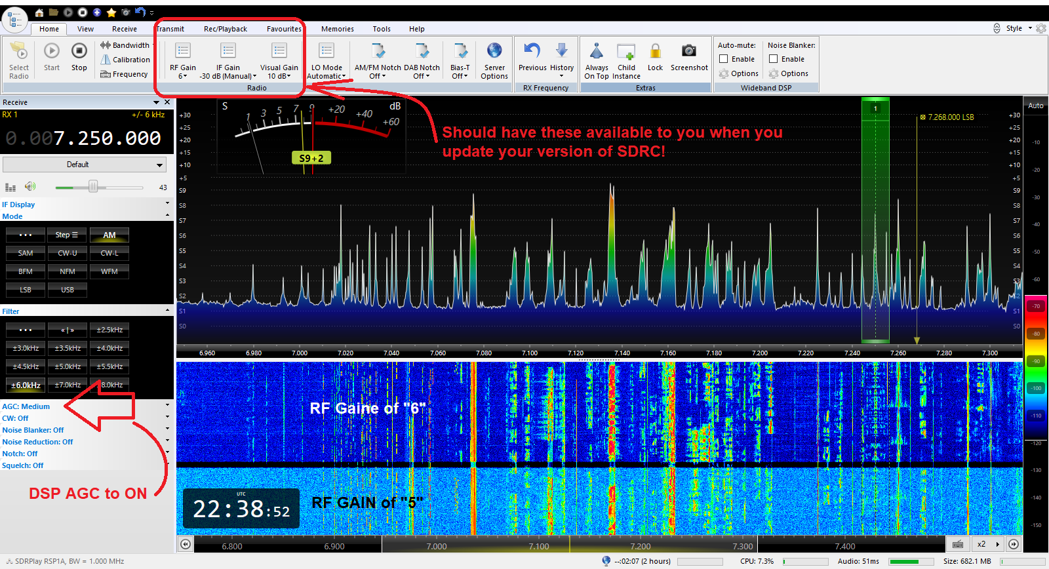Open Server Options globe icon
This screenshot has height=569, width=1049.
tap(494, 51)
